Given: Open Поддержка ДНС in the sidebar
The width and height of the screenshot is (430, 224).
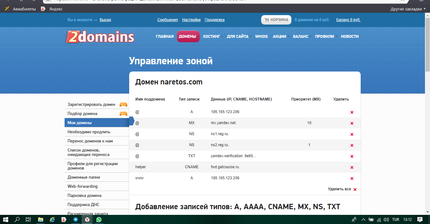Looking at the screenshot, I should tap(97, 204).
